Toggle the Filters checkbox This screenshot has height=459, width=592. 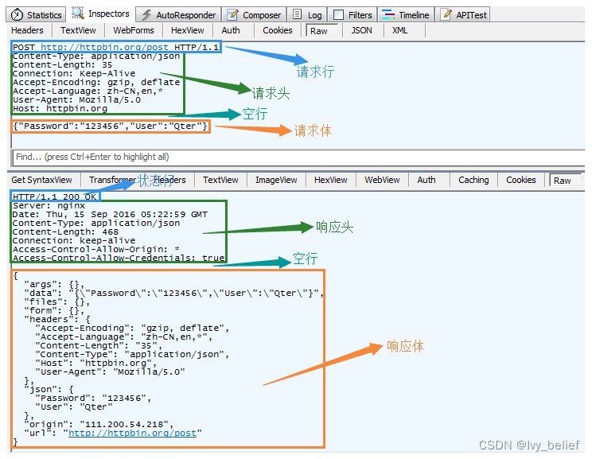(x=339, y=15)
